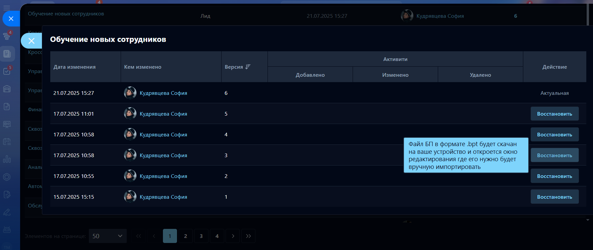
Task: Go to page 4 in pagination
Action: click(217, 236)
